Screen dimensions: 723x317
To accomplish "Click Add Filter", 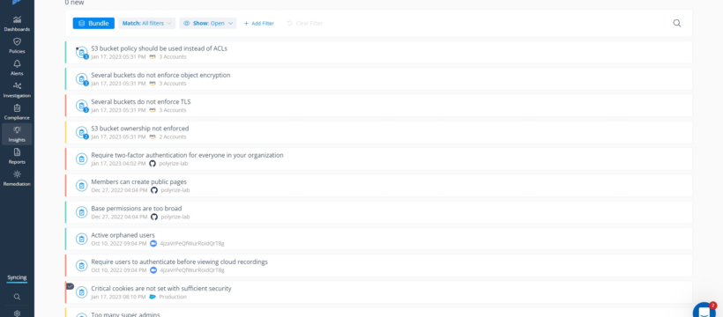I will tap(258, 23).
